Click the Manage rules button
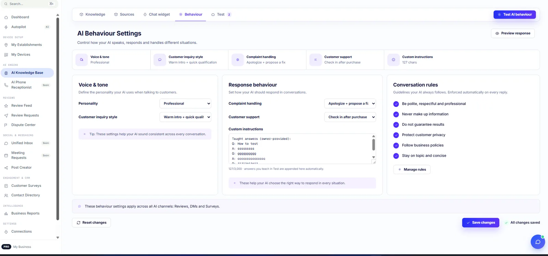Viewport: 548px width, 256px height. [x=412, y=170]
